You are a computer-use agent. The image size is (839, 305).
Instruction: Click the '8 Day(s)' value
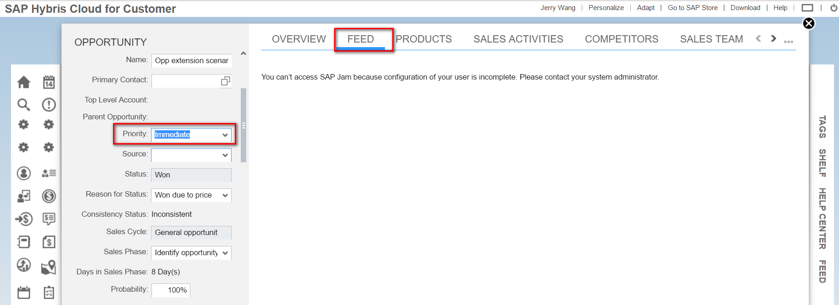coord(166,272)
